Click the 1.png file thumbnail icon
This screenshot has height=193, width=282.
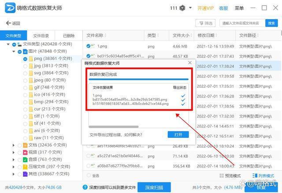(93, 46)
